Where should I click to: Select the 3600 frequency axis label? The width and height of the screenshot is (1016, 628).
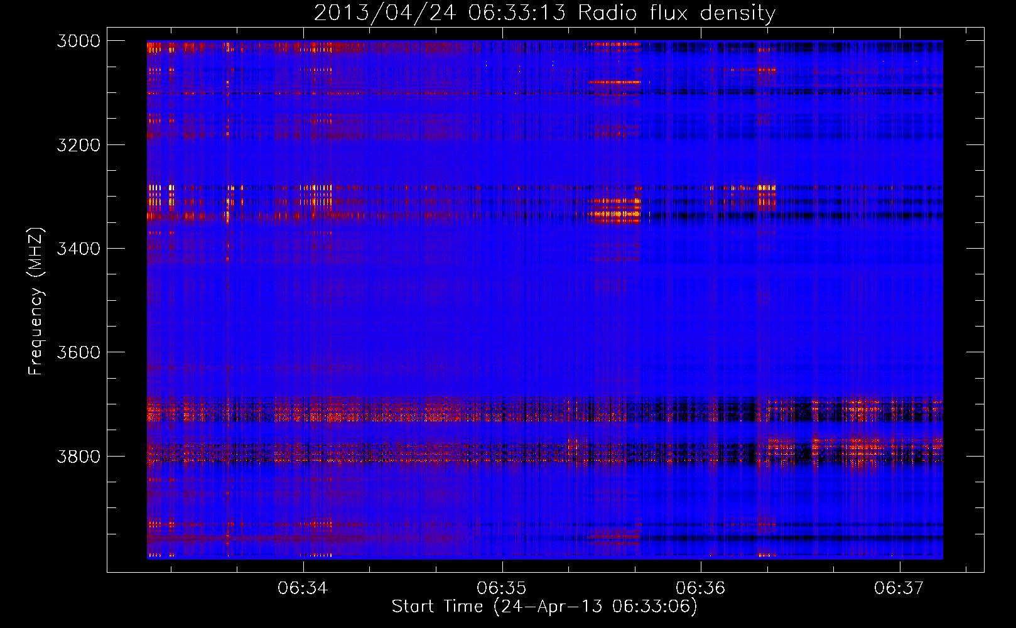pos(78,352)
